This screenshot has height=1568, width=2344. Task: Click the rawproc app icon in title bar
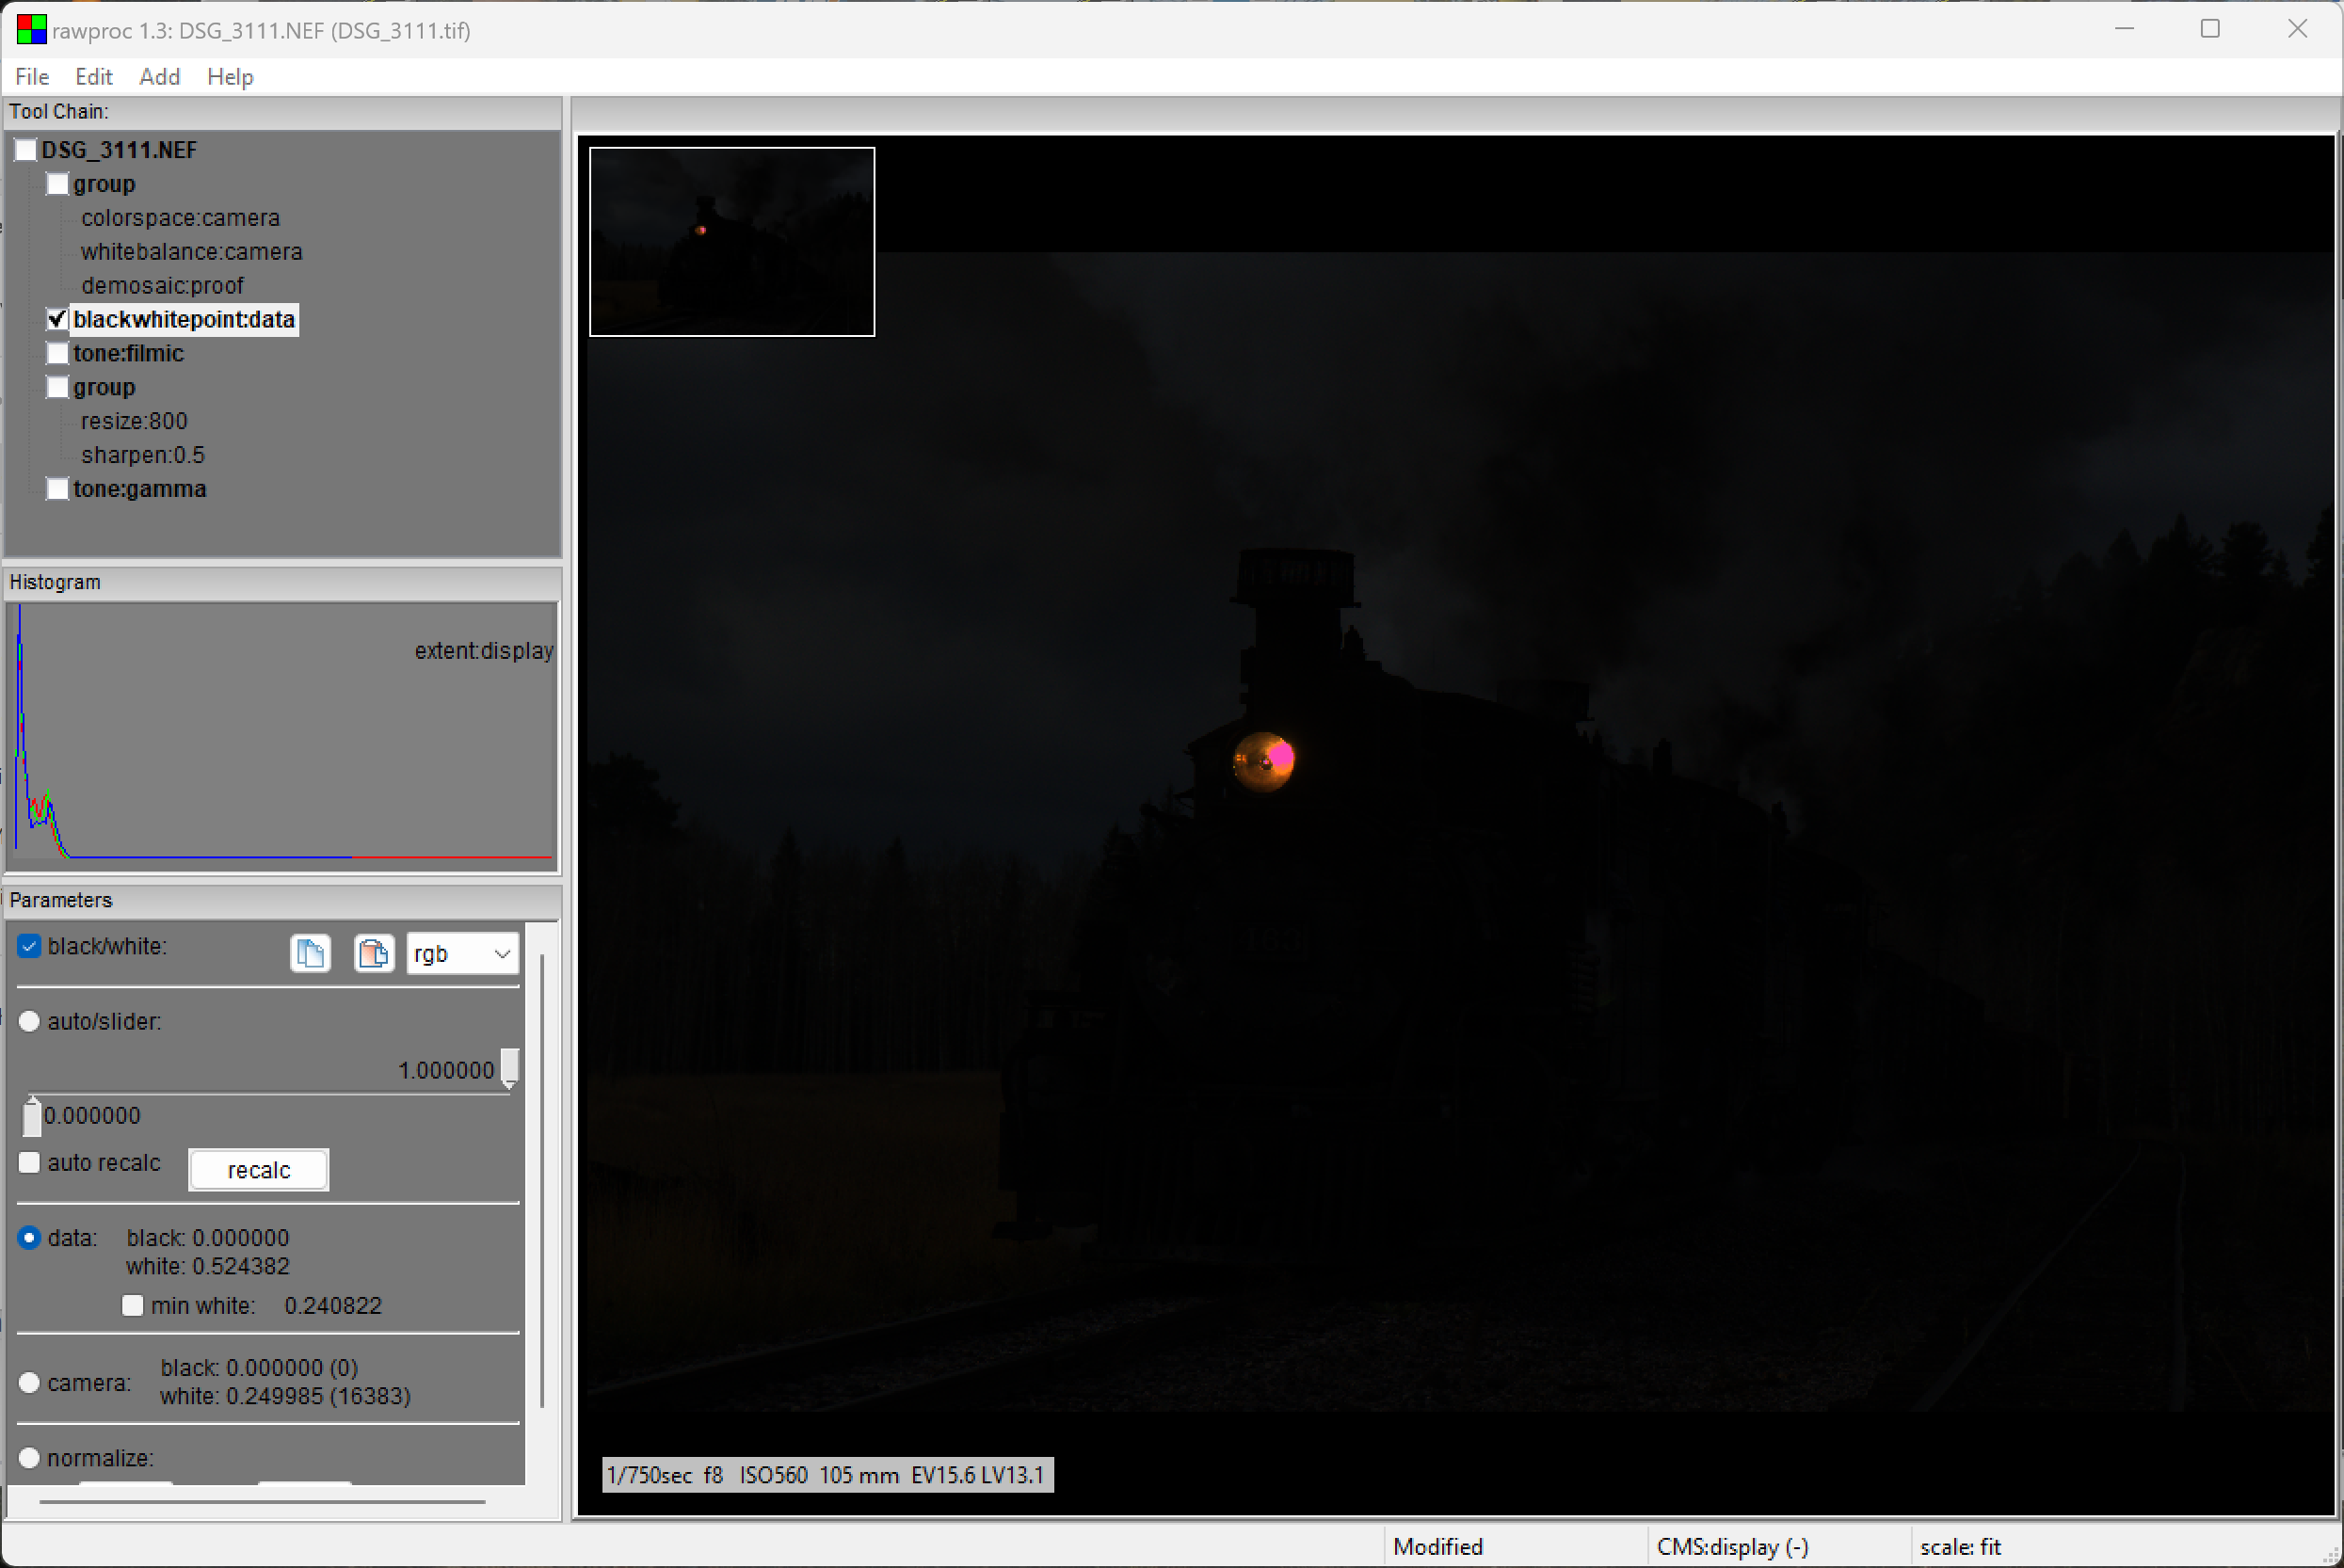click(x=31, y=30)
